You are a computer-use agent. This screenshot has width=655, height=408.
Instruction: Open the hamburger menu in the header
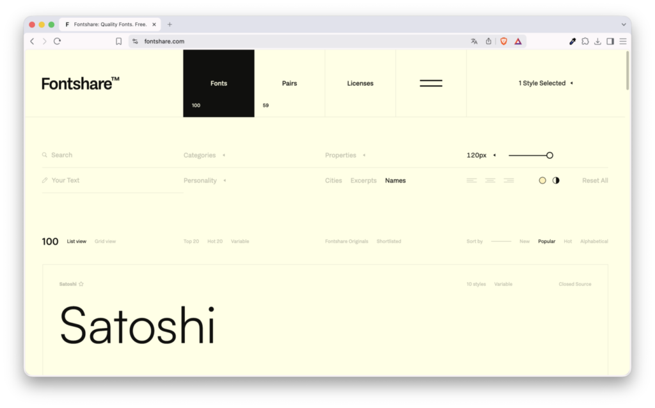(x=430, y=83)
